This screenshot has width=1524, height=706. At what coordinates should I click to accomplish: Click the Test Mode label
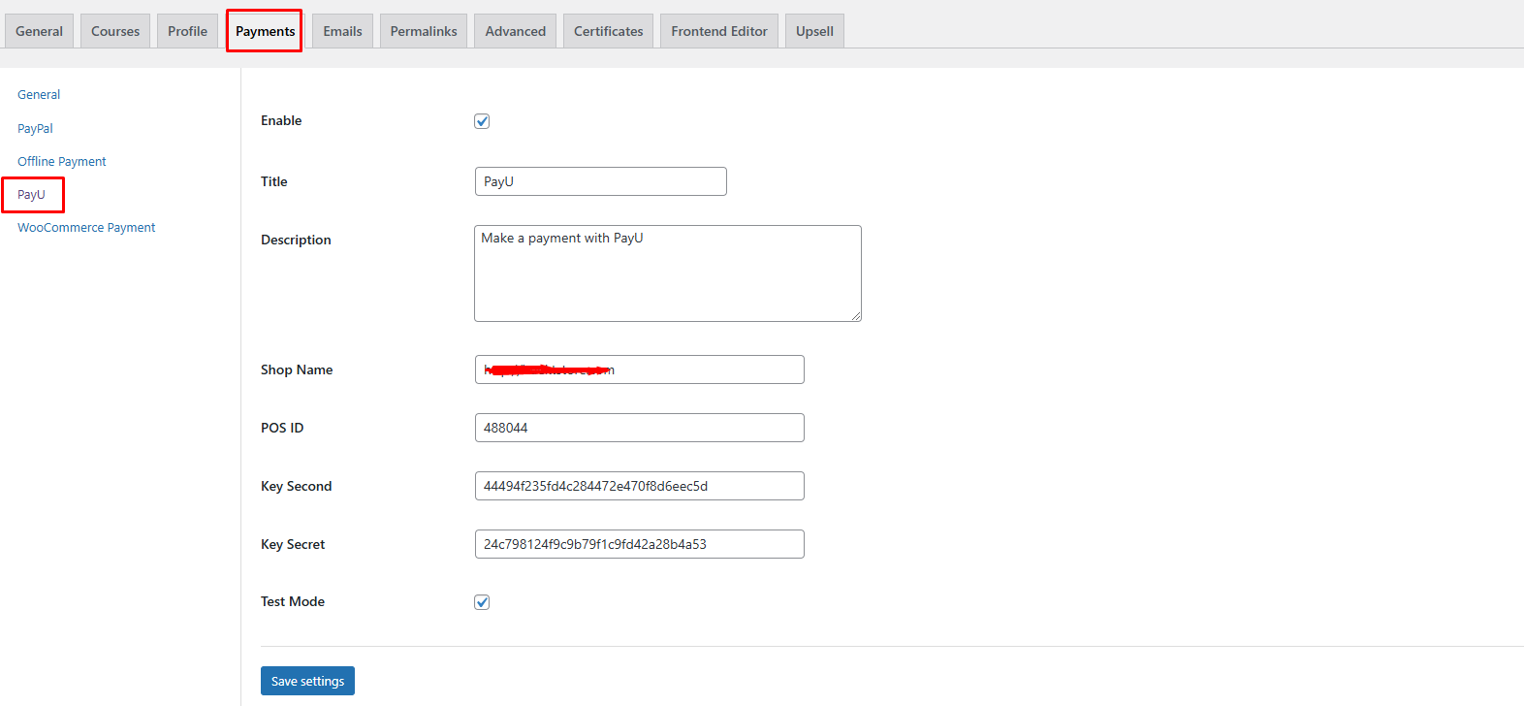(293, 601)
